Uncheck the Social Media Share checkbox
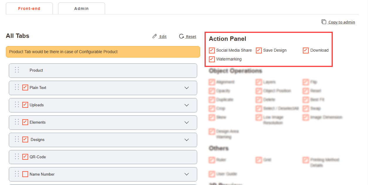The height and width of the screenshot is (185, 368). point(212,50)
